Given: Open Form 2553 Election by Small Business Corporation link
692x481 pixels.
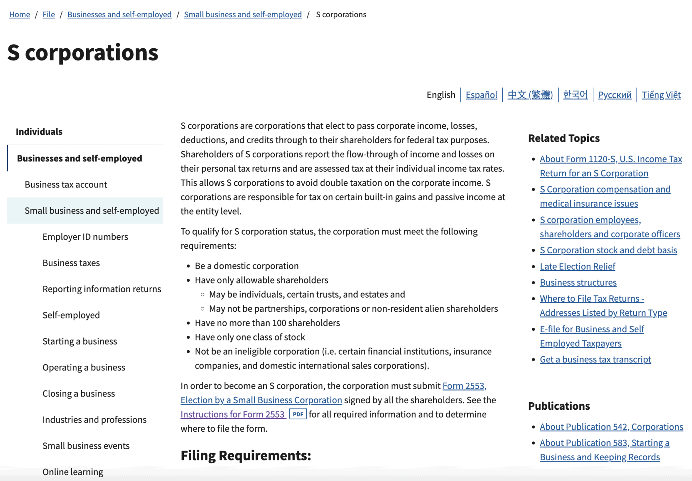Looking at the screenshot, I should pos(261,400).
